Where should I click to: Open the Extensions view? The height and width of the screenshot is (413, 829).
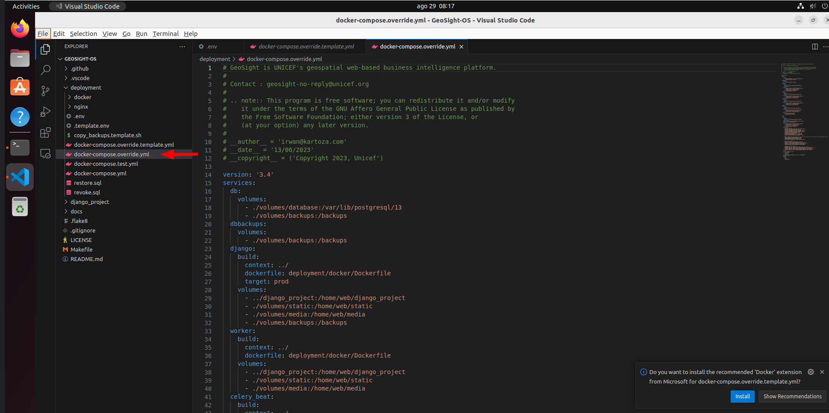[45, 132]
